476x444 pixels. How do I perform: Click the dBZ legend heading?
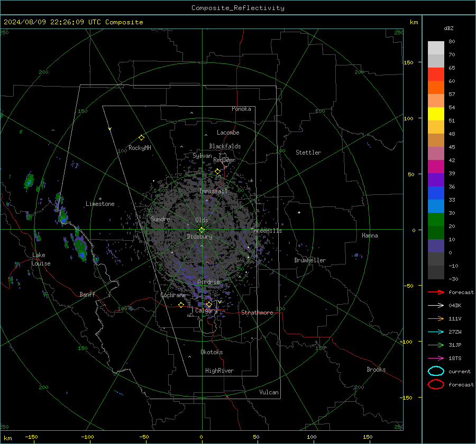tap(448, 28)
